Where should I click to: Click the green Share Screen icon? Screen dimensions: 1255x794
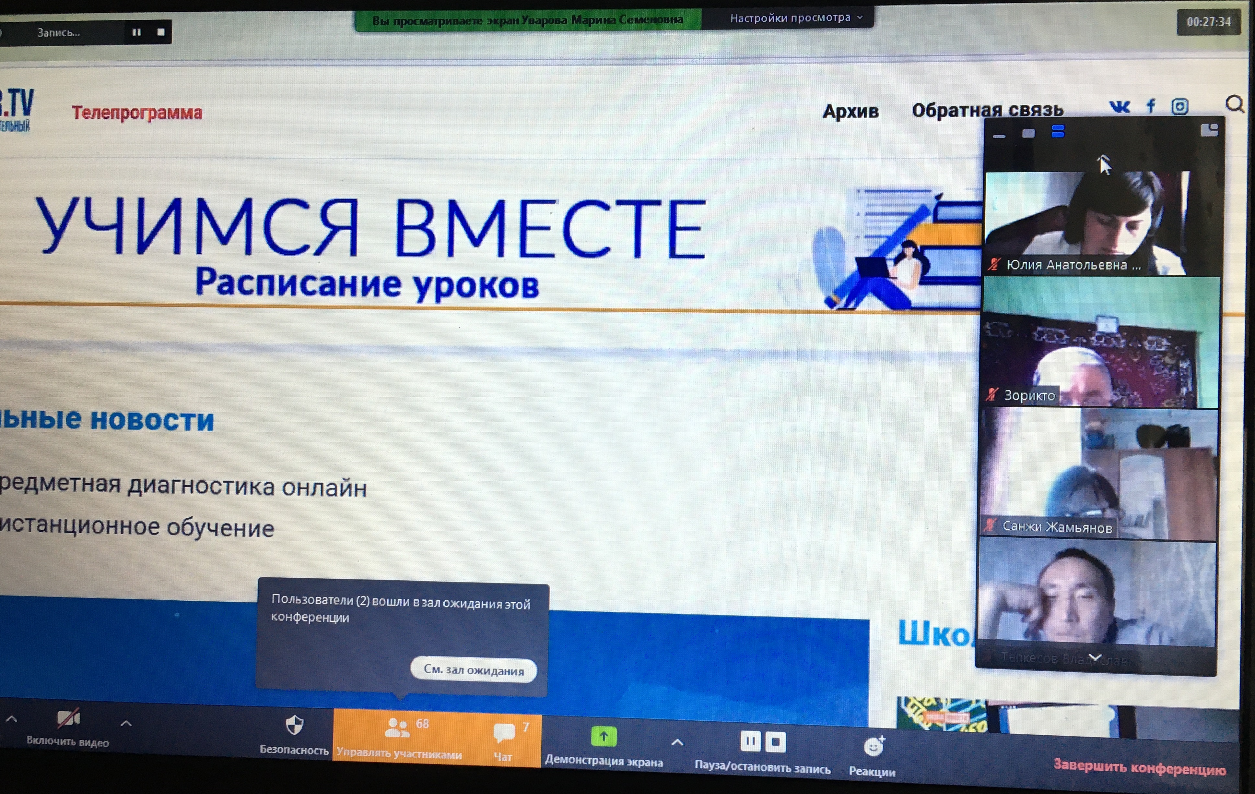[604, 737]
